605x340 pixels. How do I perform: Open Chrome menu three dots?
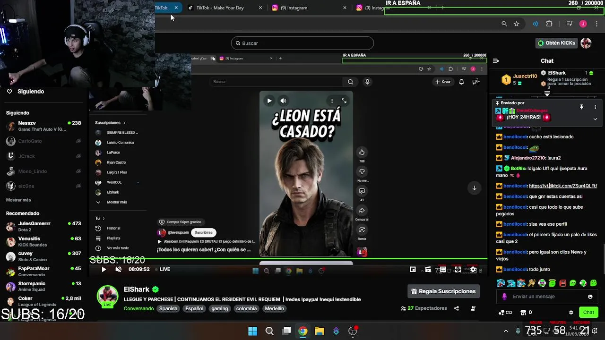click(597, 24)
